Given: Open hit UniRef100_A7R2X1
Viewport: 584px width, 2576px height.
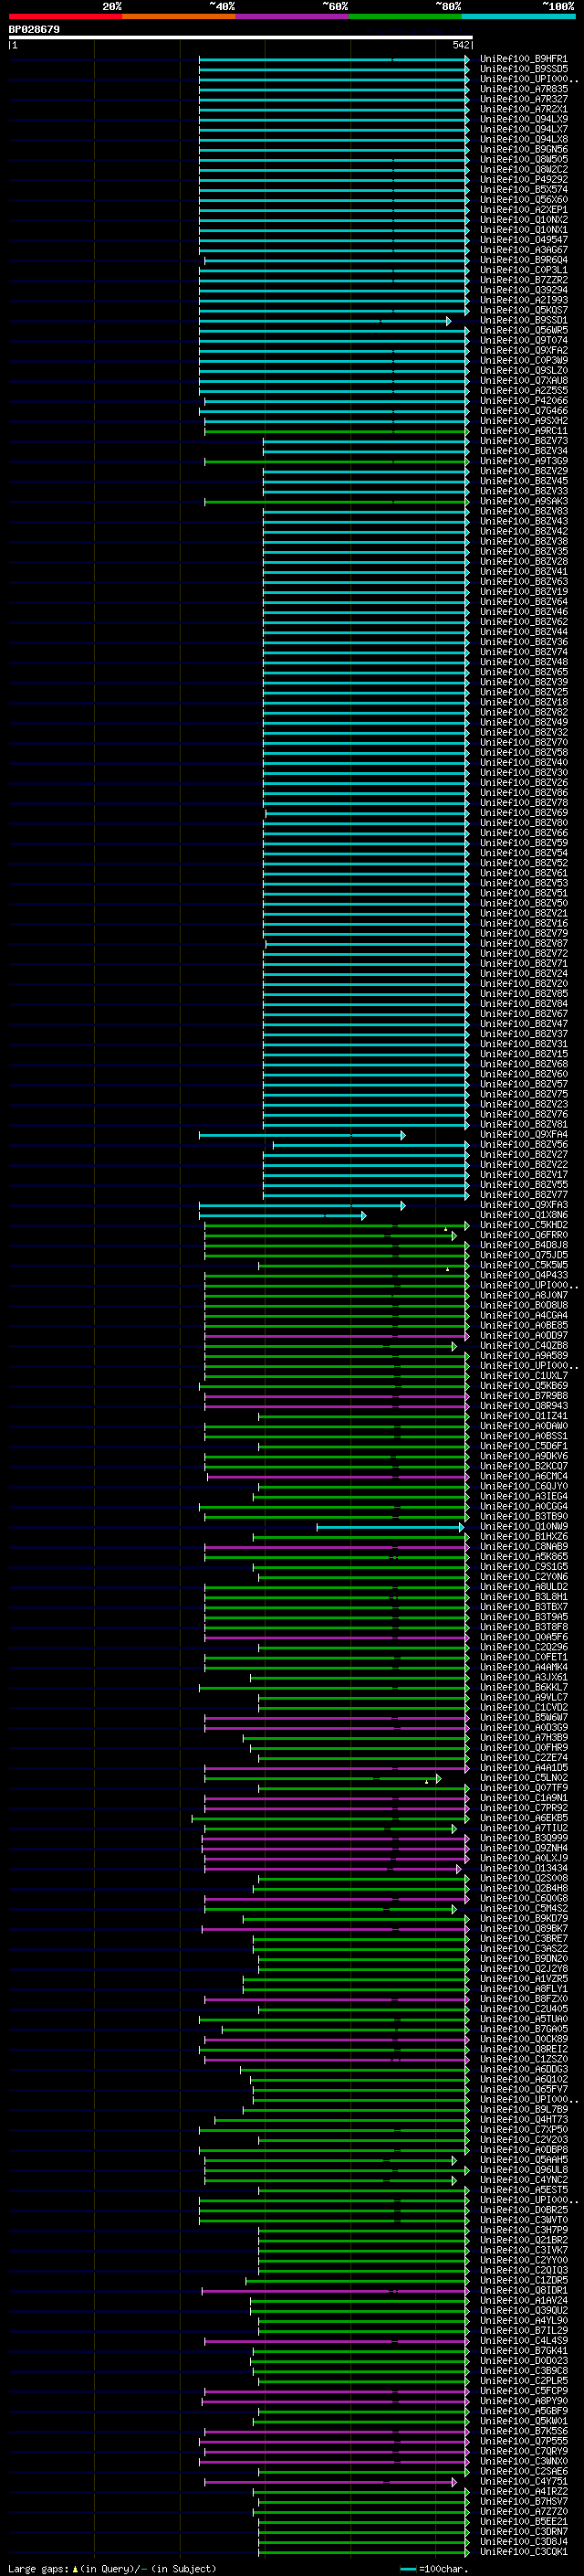Looking at the screenshot, I should (523, 109).
